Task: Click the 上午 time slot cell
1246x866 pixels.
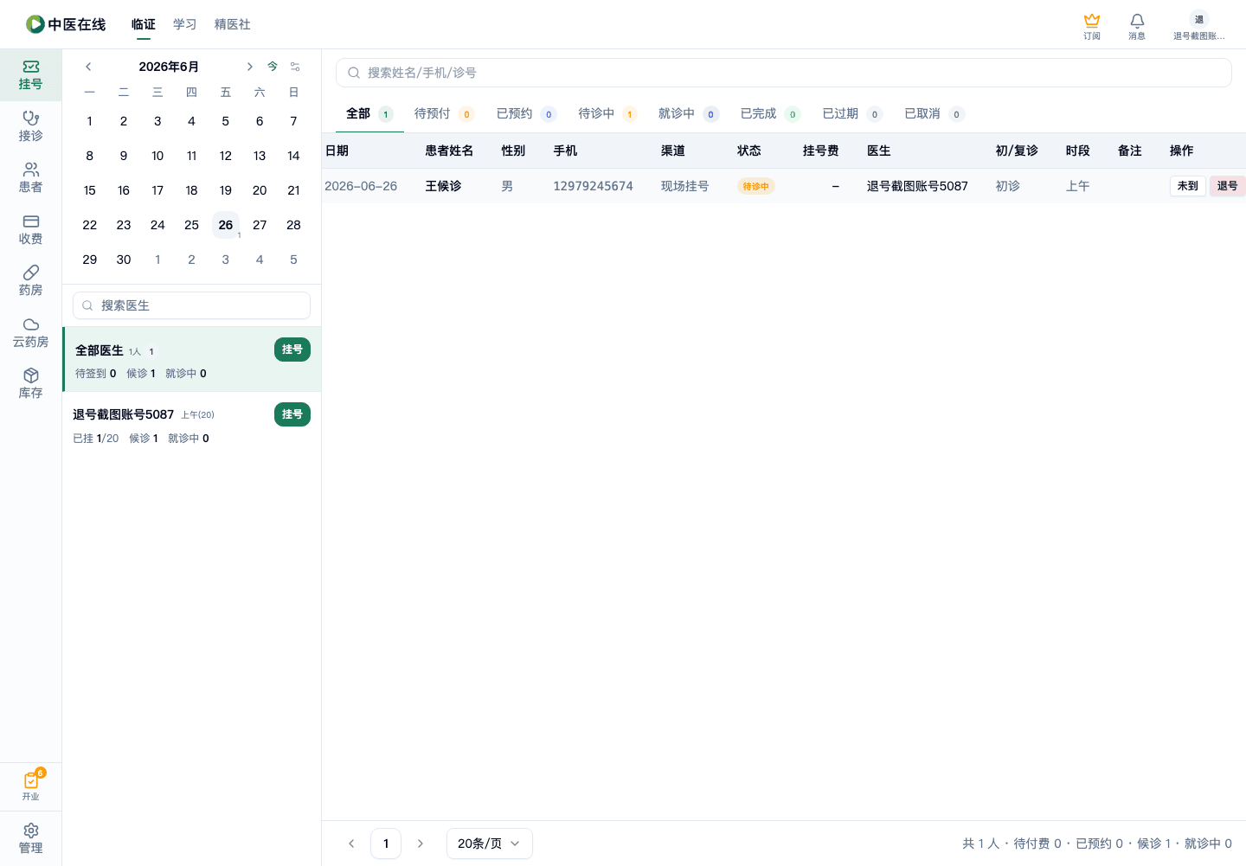Action: click(x=1078, y=186)
